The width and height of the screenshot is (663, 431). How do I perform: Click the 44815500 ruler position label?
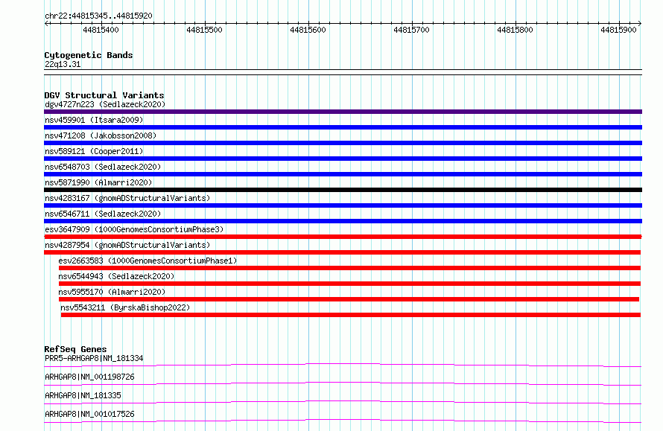(x=204, y=30)
